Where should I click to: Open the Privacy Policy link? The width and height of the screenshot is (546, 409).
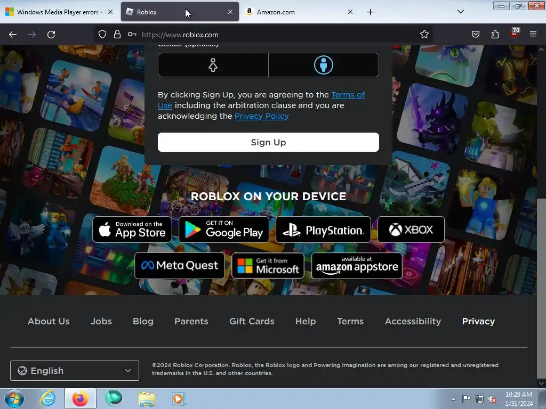pos(261,116)
